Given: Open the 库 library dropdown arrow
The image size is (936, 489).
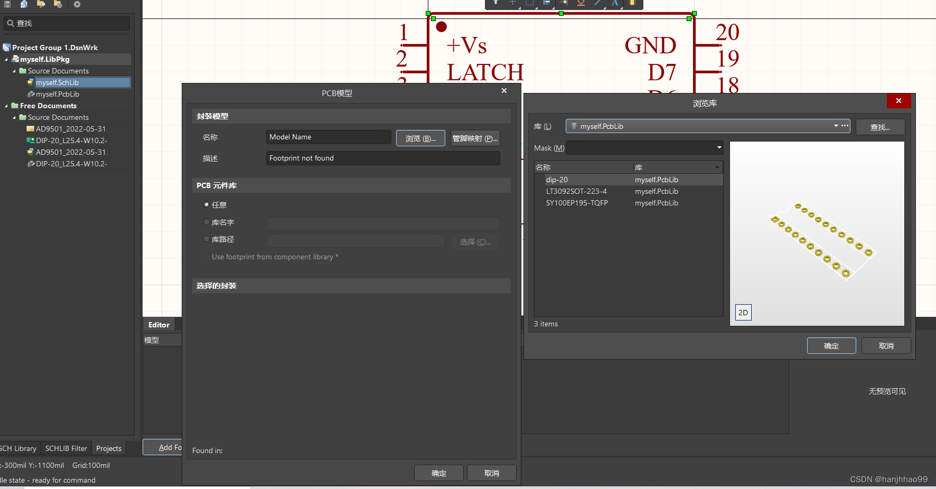Looking at the screenshot, I should 836,126.
